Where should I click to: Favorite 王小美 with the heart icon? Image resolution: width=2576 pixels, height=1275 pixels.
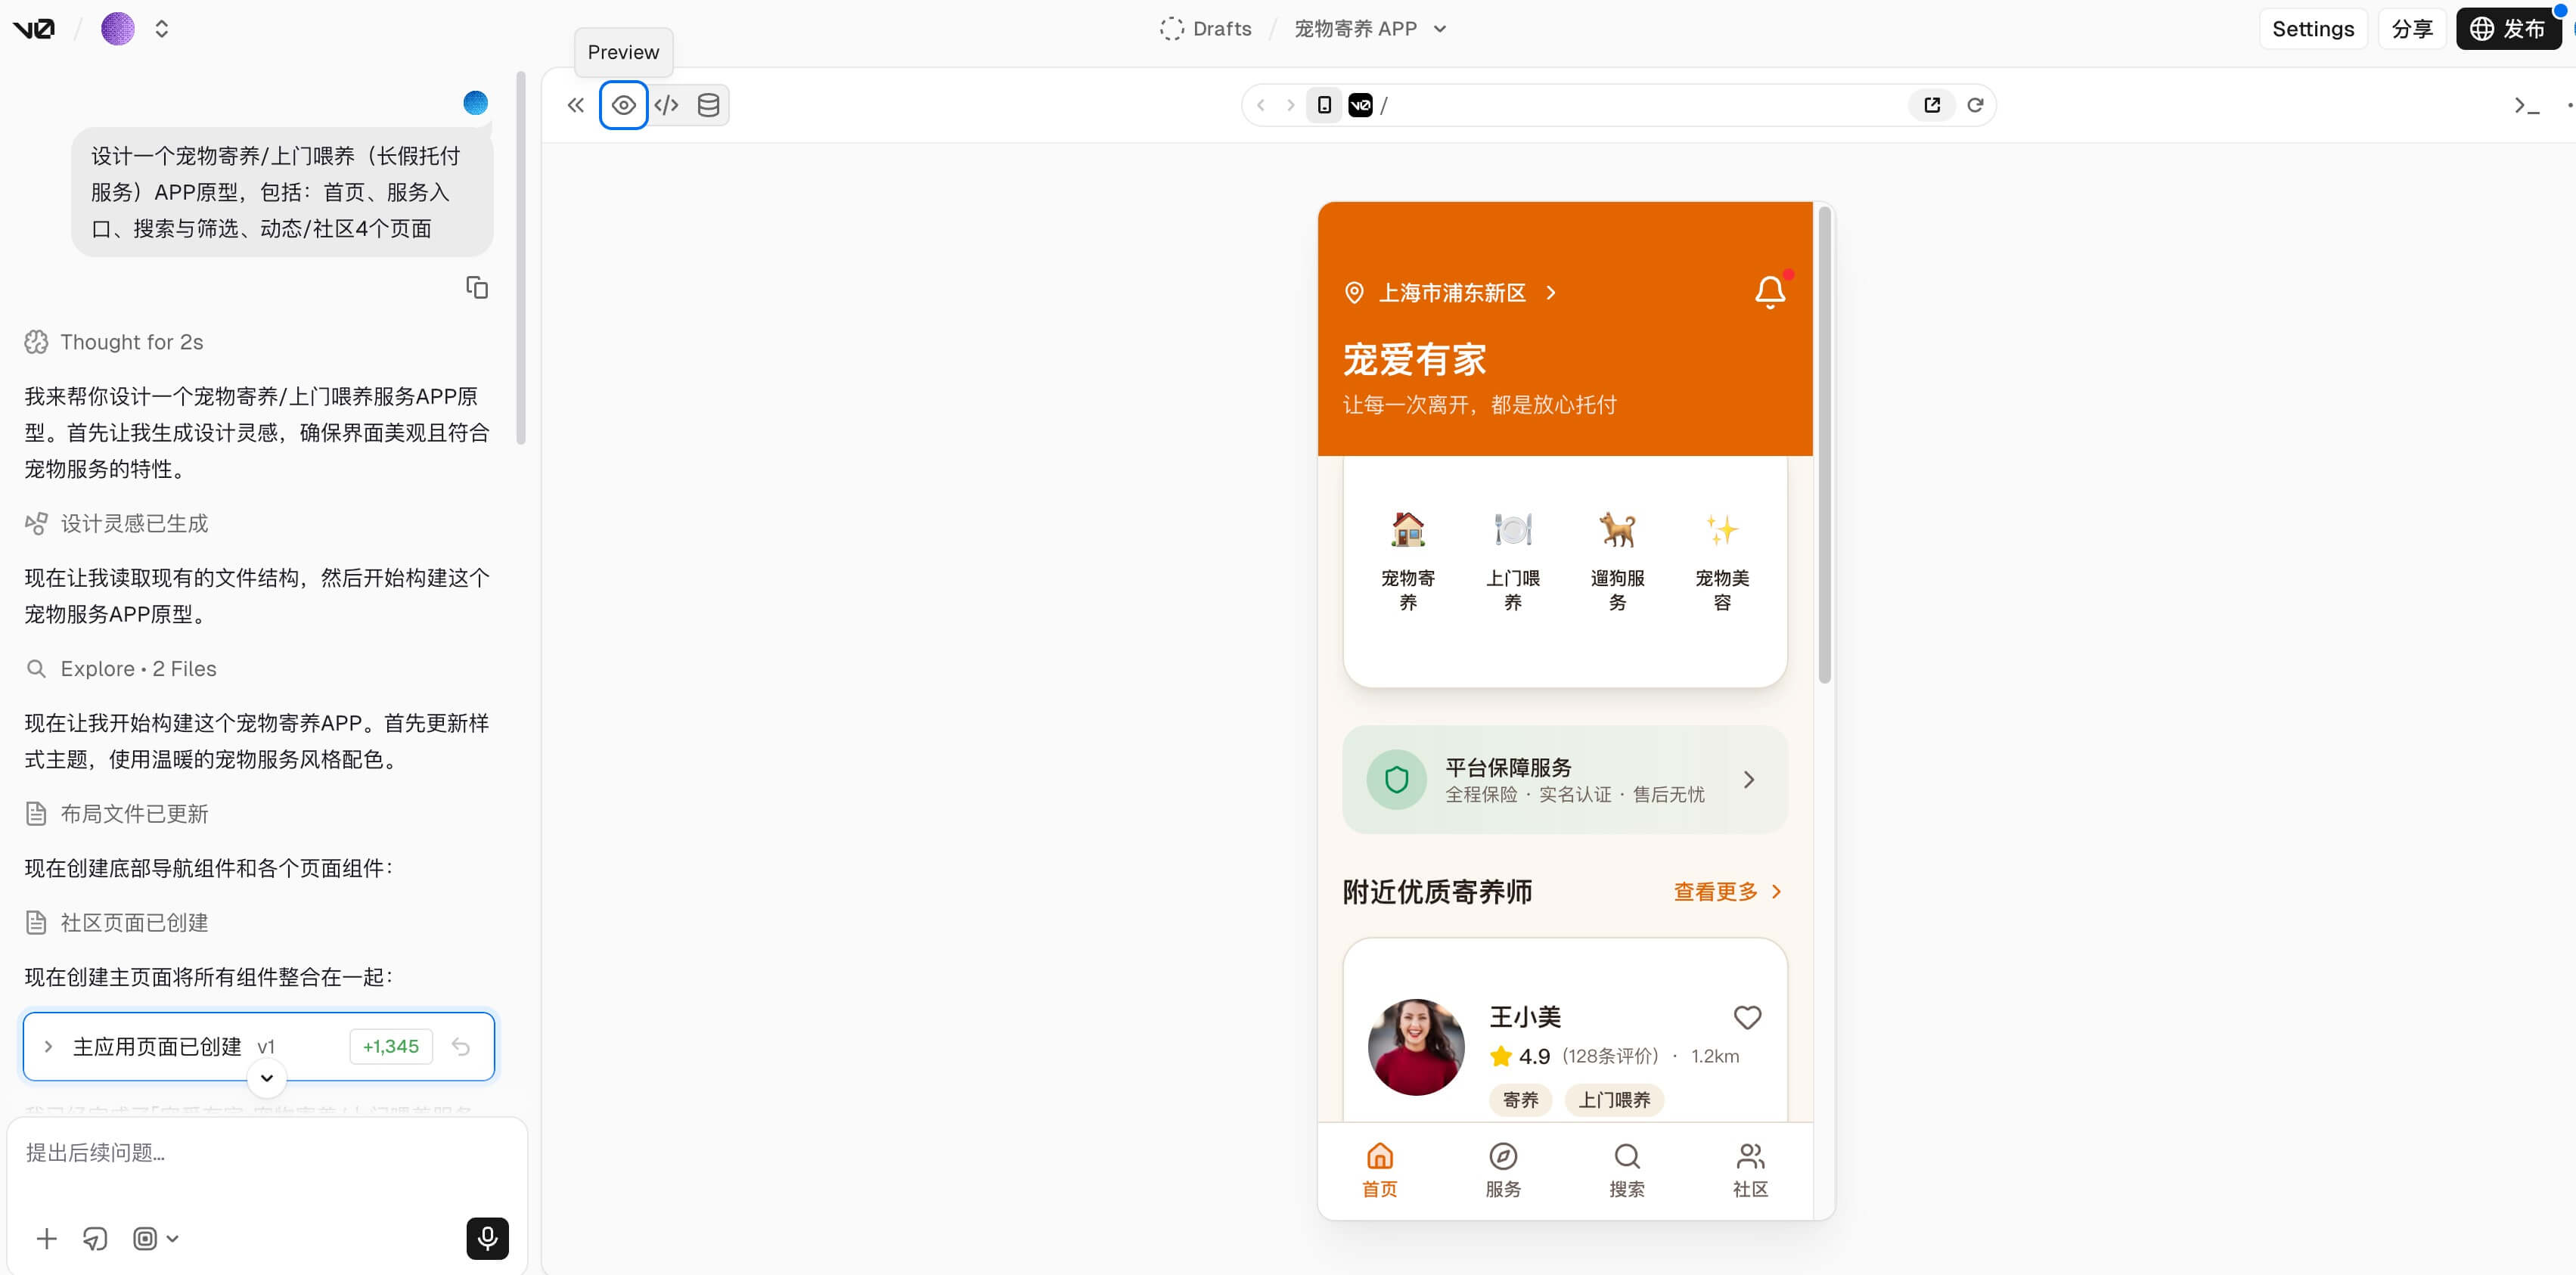(1748, 1017)
